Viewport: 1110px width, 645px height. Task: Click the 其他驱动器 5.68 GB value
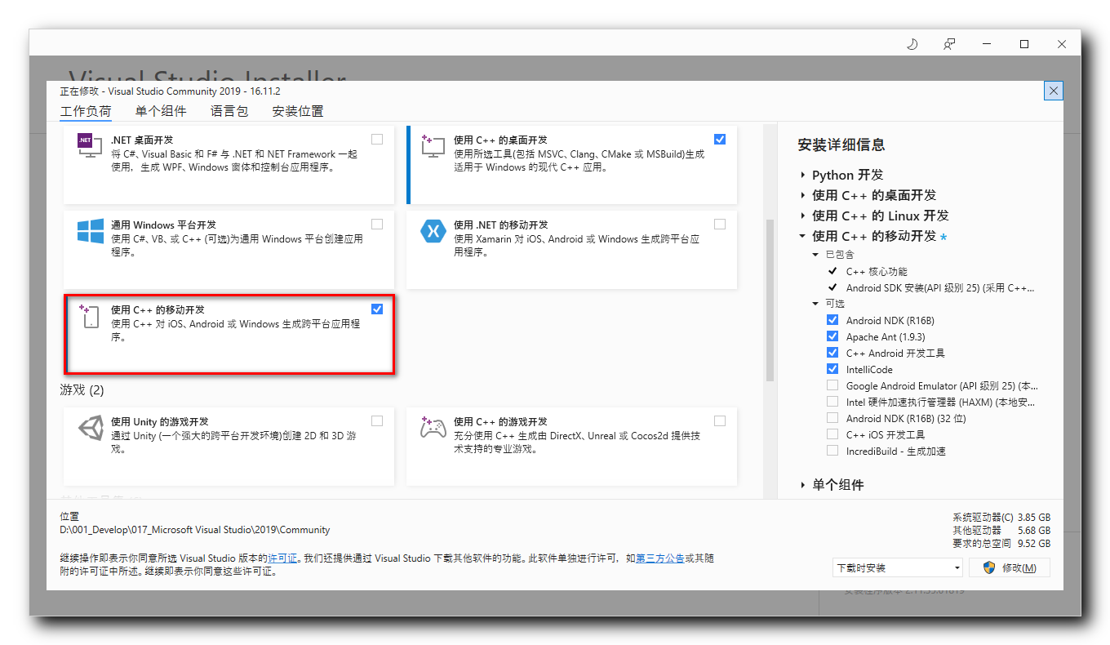point(1033,531)
